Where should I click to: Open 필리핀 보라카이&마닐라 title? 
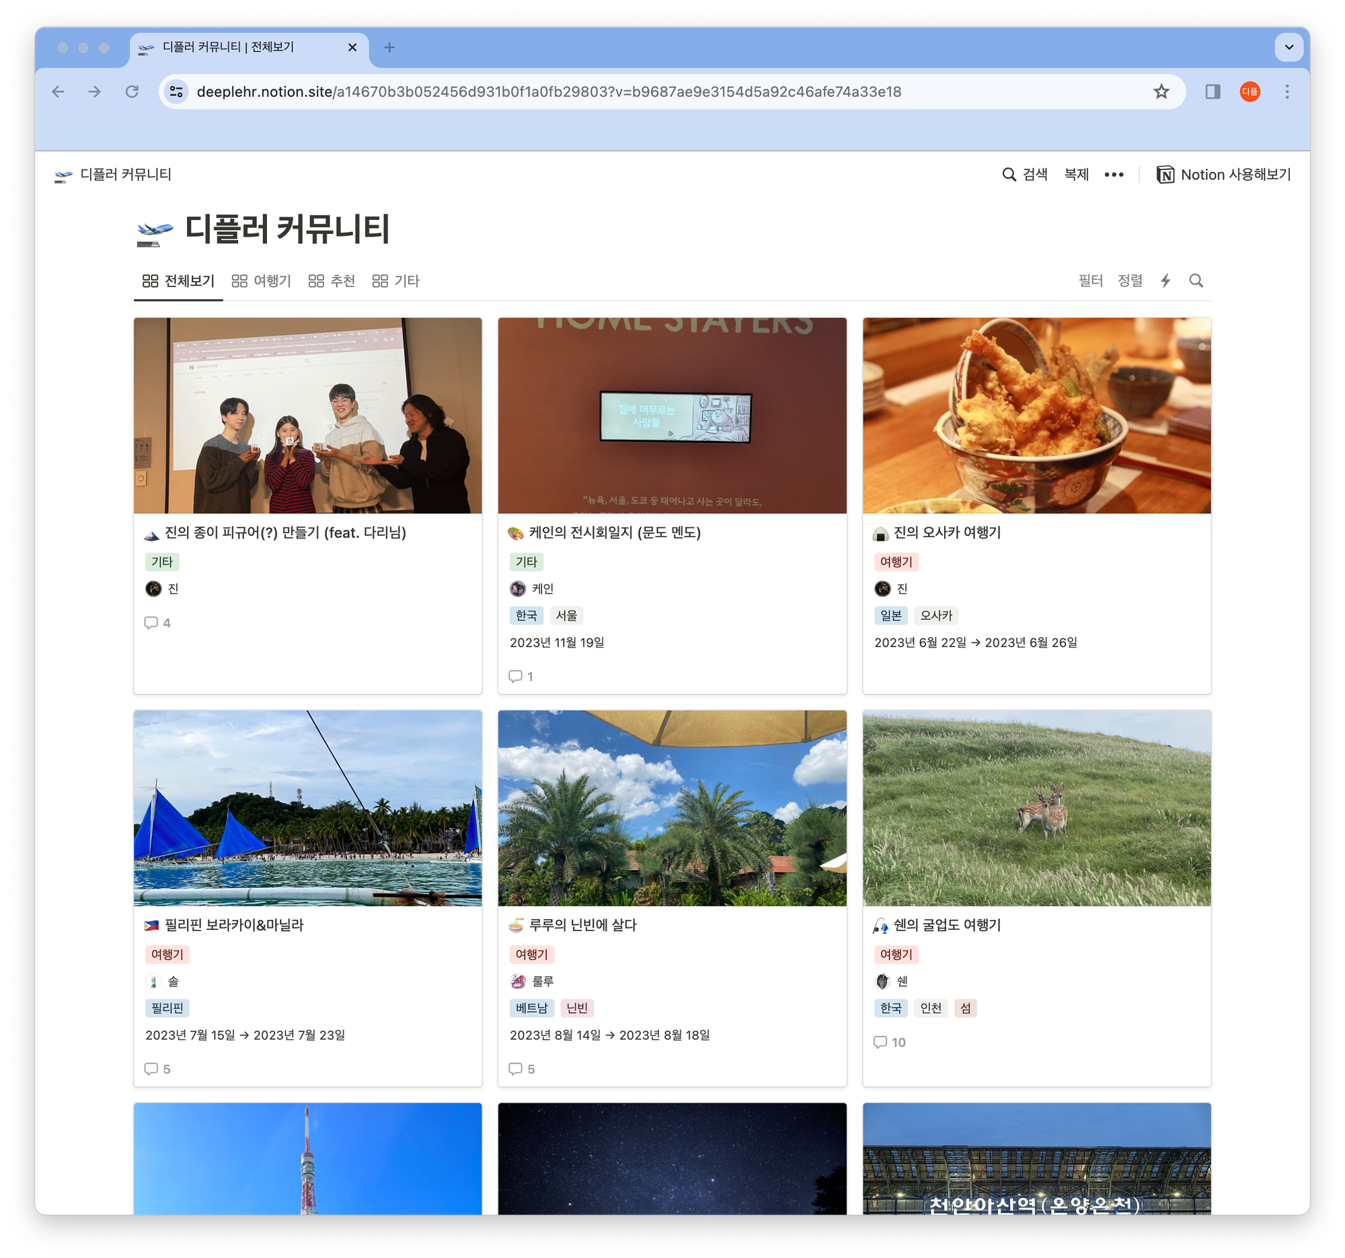point(234,925)
